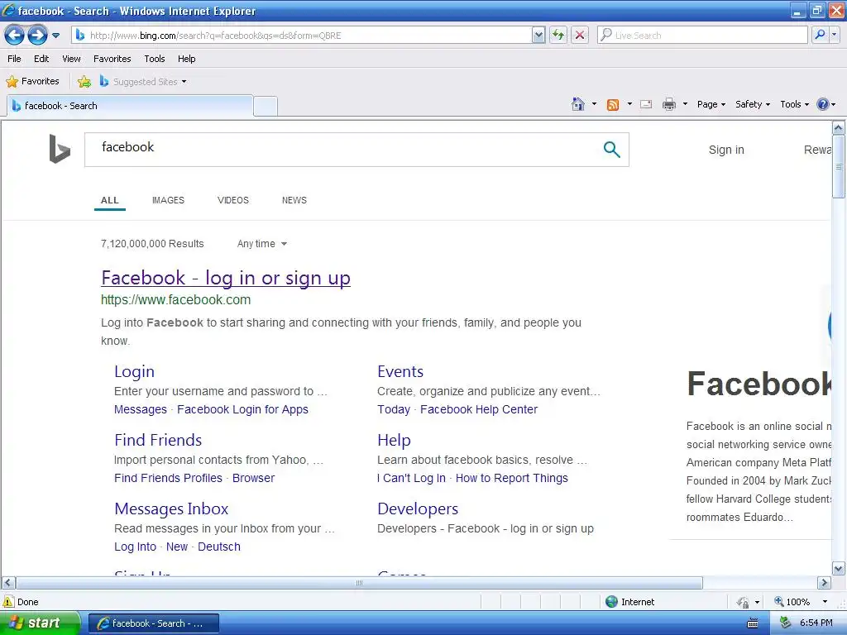847x635 pixels.
Task: Click the RSS feeds icon
Action: [x=613, y=105]
